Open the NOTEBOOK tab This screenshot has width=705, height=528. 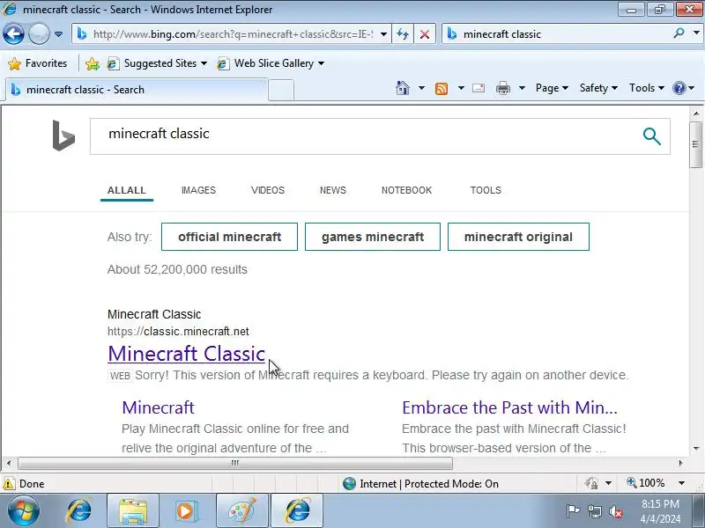[x=406, y=190]
